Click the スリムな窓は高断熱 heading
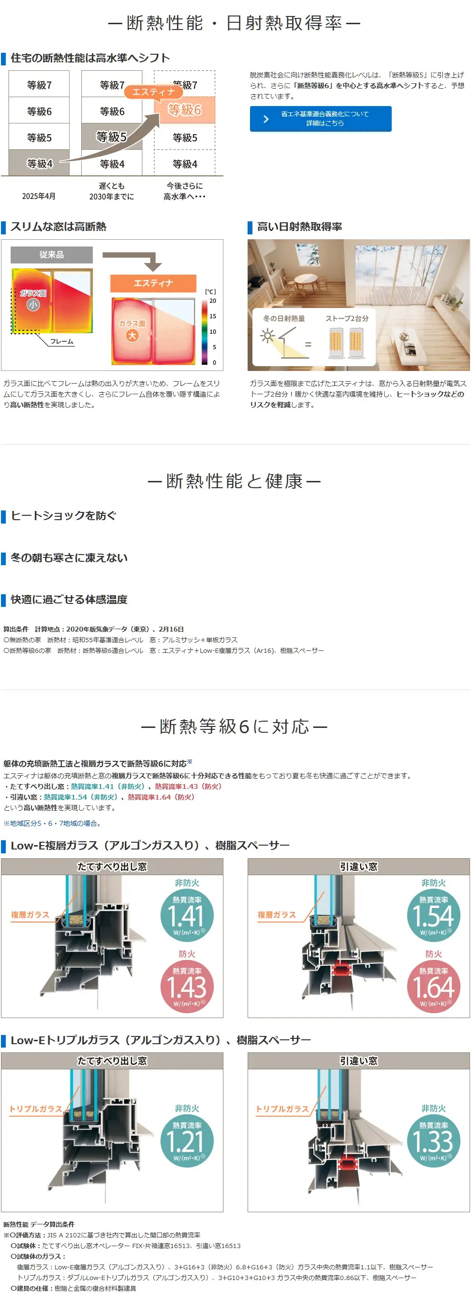Image resolution: width=472 pixels, height=1312 pixels. 59,227
